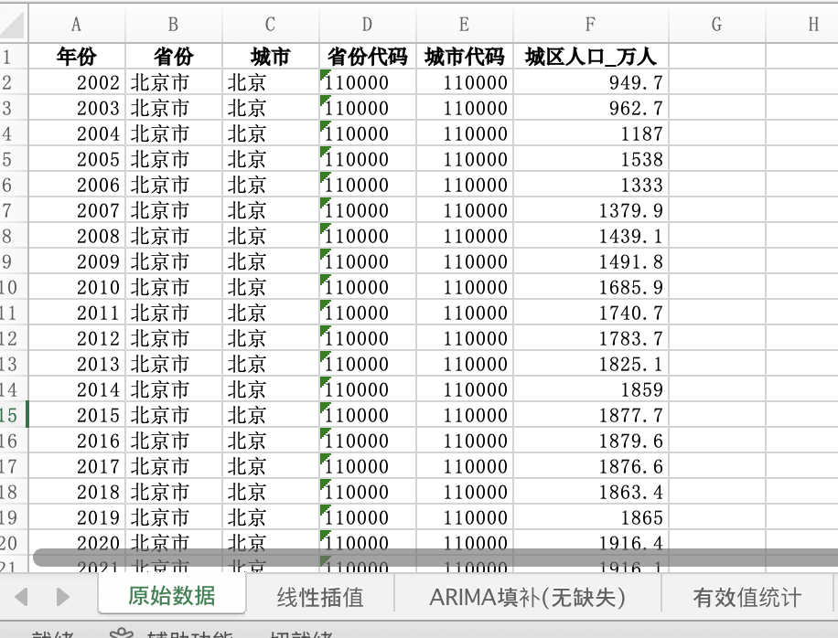The width and height of the screenshot is (838, 638).
Task: Click population value 1379.9
Action: [x=591, y=210]
